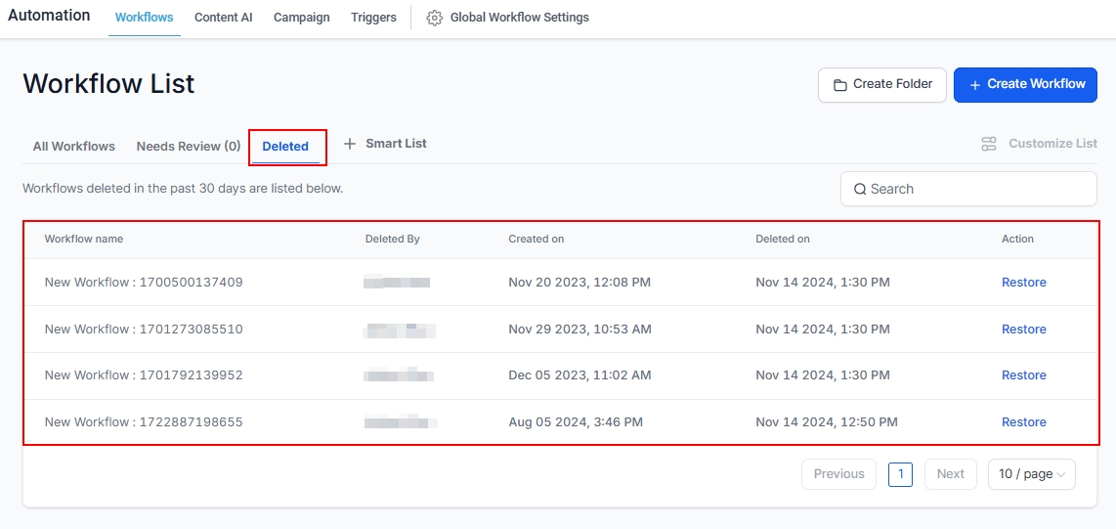Screen dimensions: 1116x529
Task: Click the Previous page button
Action: pyautogui.click(x=838, y=474)
